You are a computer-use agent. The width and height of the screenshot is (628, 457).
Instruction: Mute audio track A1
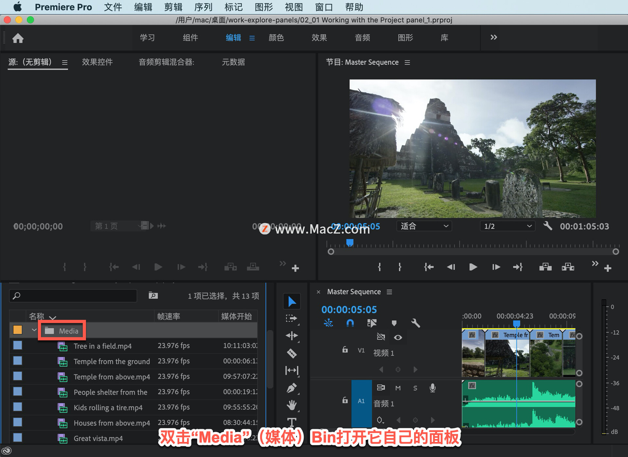[x=398, y=388]
